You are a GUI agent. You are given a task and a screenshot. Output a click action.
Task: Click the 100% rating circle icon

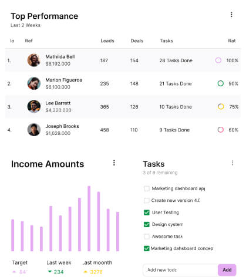tap(218, 60)
